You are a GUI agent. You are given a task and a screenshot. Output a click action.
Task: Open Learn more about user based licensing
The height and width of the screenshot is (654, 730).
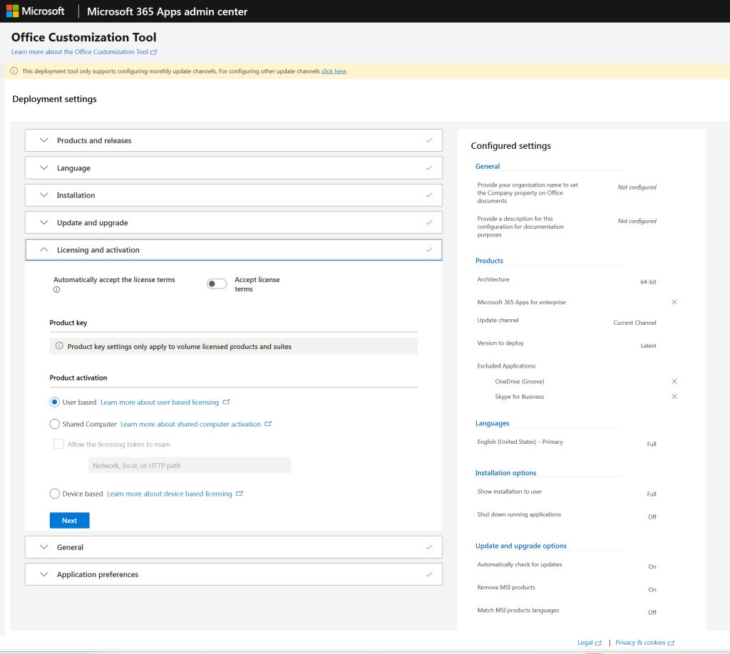[x=160, y=403]
